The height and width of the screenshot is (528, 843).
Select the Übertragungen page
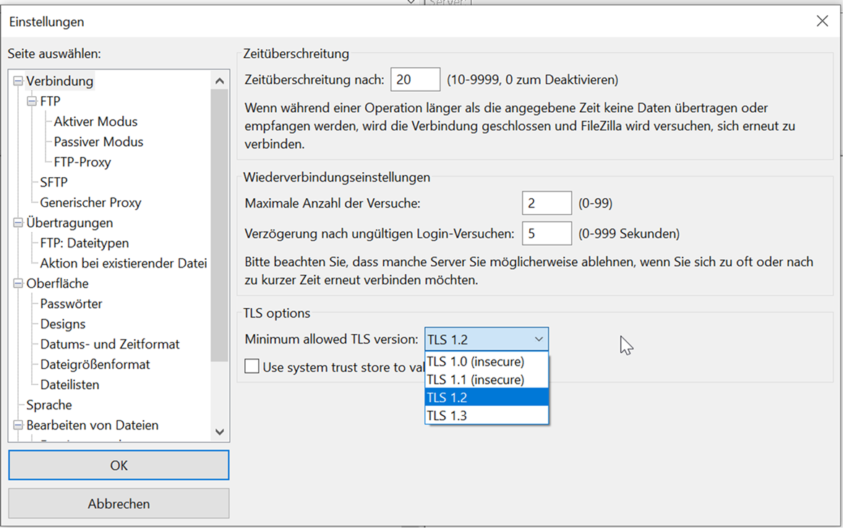(69, 223)
